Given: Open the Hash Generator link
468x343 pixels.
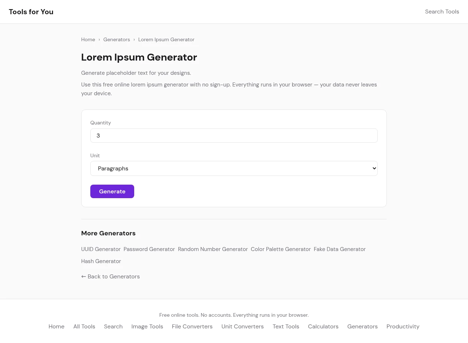Looking at the screenshot, I should coord(101,261).
